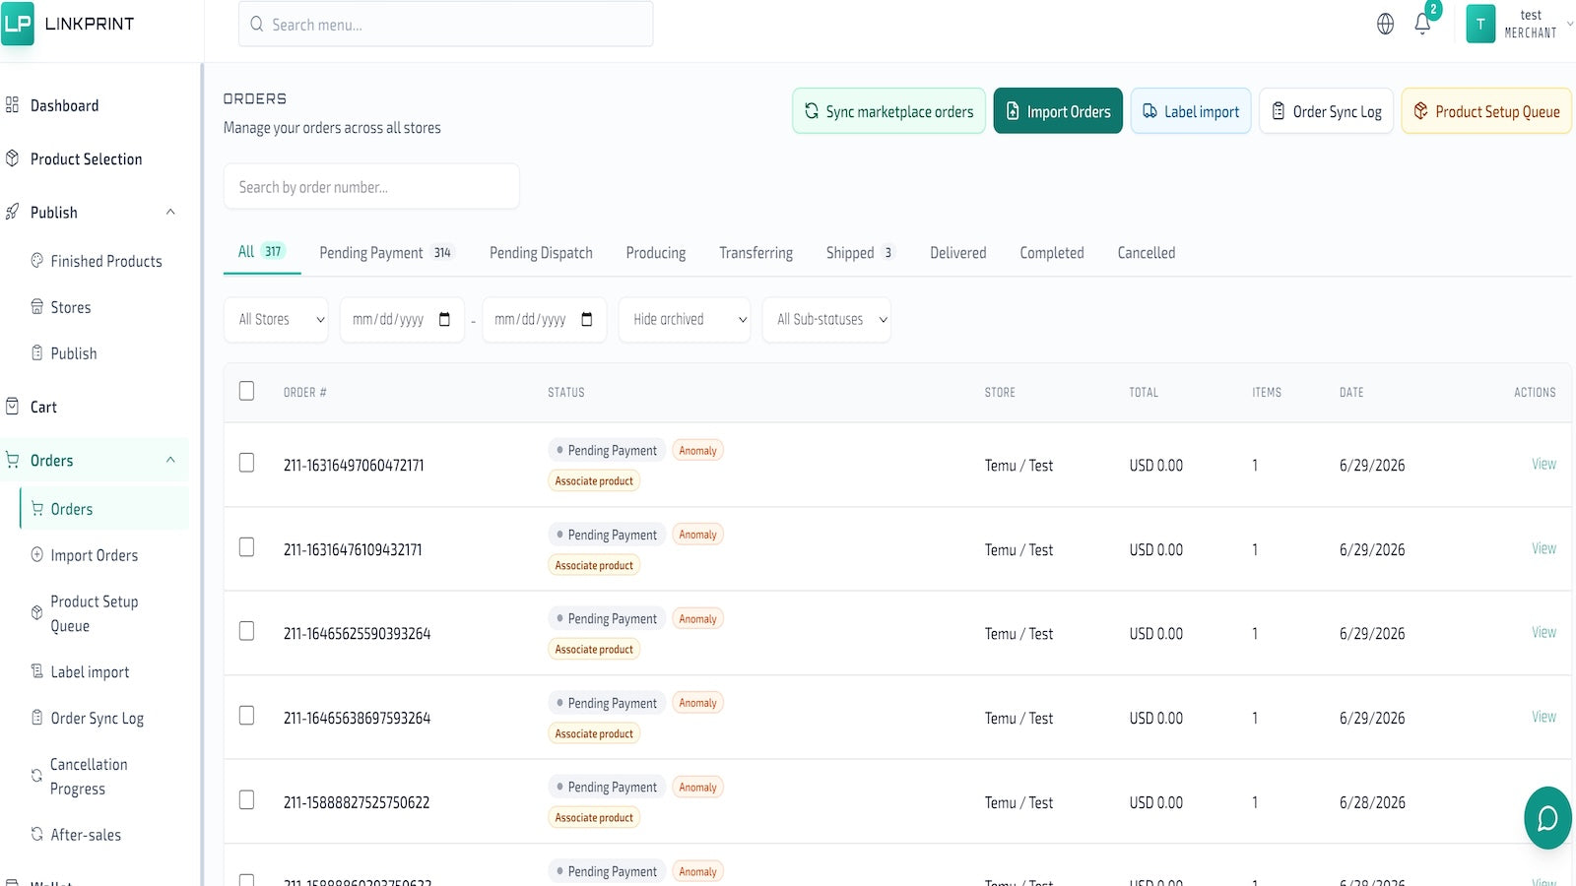Image resolution: width=1576 pixels, height=886 pixels.
Task: Open the chat support bubble
Action: click(1547, 818)
